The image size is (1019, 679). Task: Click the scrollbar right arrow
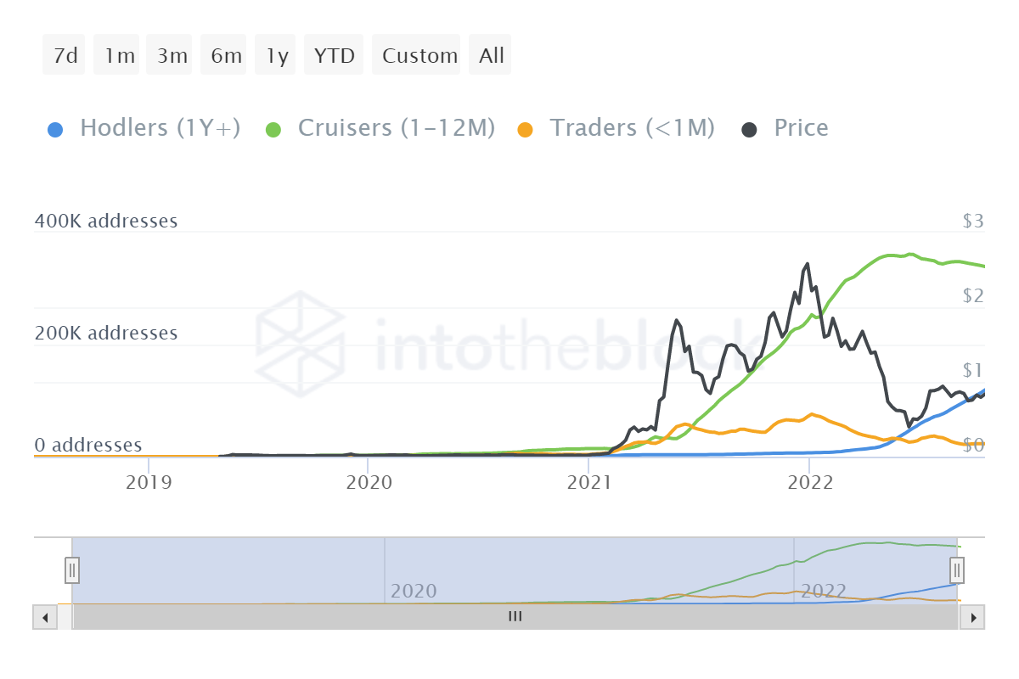point(973,617)
